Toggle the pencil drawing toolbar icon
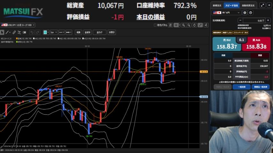273x153 pixels. coord(200,25)
